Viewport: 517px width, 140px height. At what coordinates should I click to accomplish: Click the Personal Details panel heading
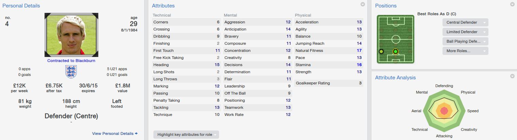(21, 6)
